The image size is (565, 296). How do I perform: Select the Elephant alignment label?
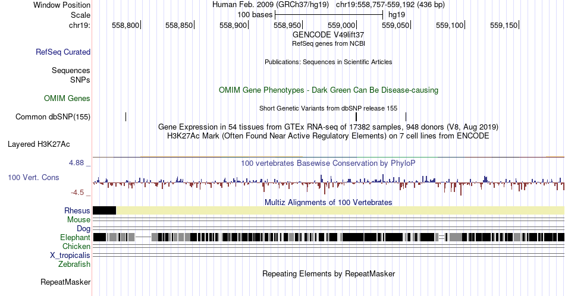(75, 237)
